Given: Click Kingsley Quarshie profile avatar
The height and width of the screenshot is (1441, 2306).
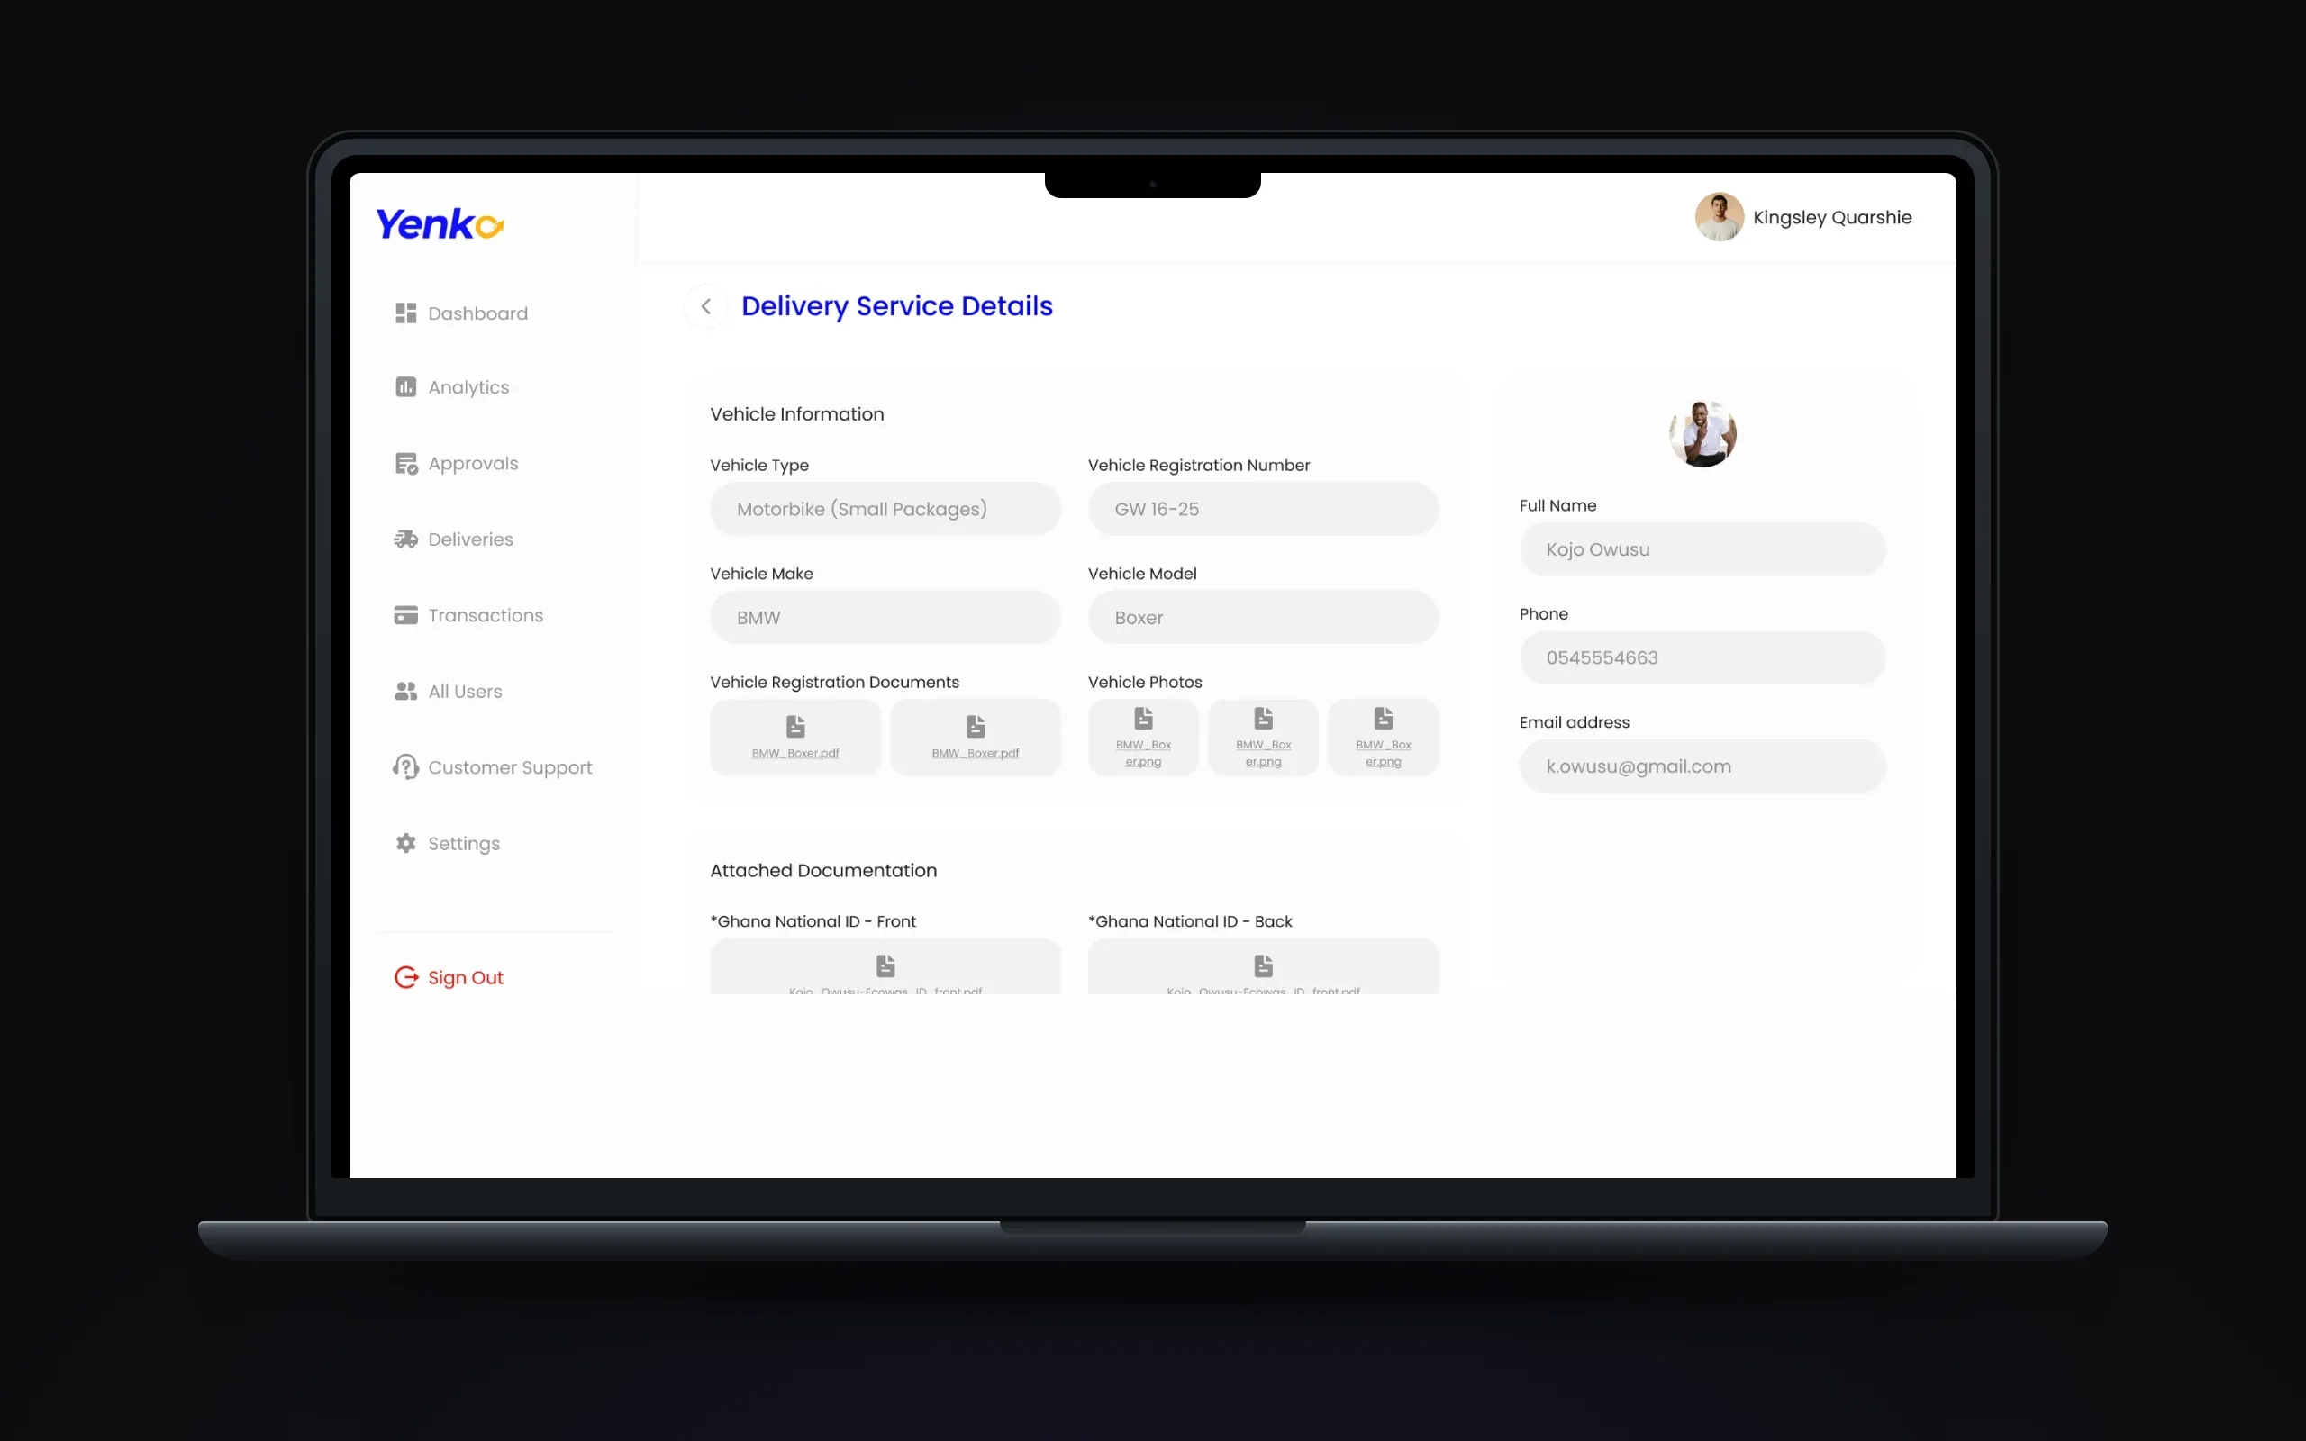Looking at the screenshot, I should tap(1719, 217).
